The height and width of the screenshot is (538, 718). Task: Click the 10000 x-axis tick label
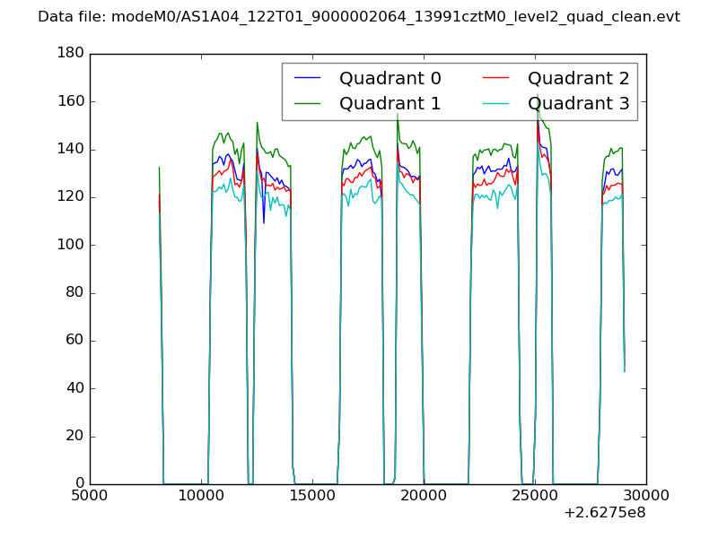click(201, 497)
